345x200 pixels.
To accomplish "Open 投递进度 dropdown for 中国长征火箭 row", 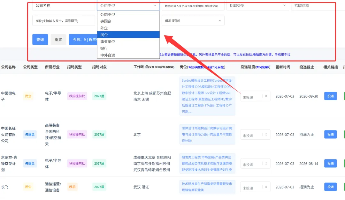I will [x=255, y=135].
